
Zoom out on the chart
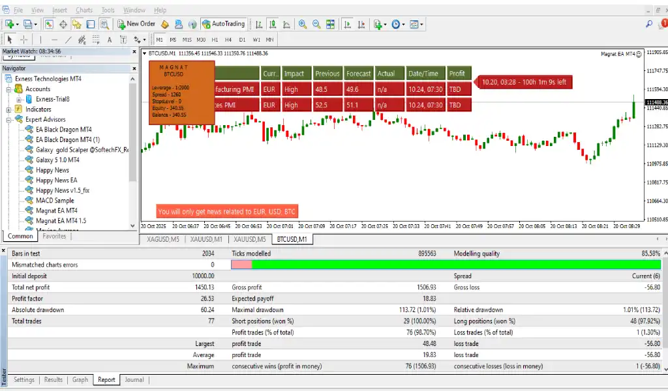tap(316, 24)
